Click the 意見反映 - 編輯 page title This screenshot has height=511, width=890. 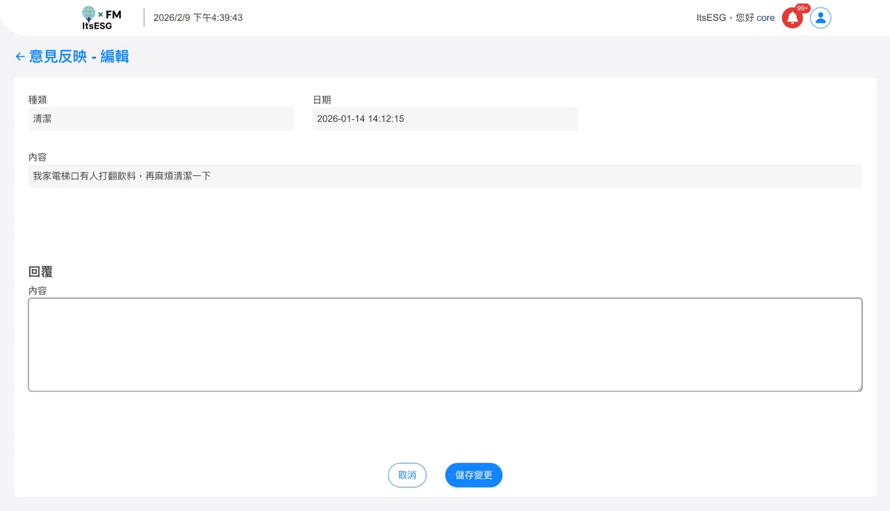click(x=79, y=56)
